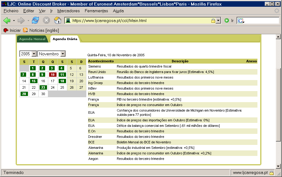Image resolution: width=282 pixels, height=177 pixels.
Task: Open the Home page
Action: (57, 20)
